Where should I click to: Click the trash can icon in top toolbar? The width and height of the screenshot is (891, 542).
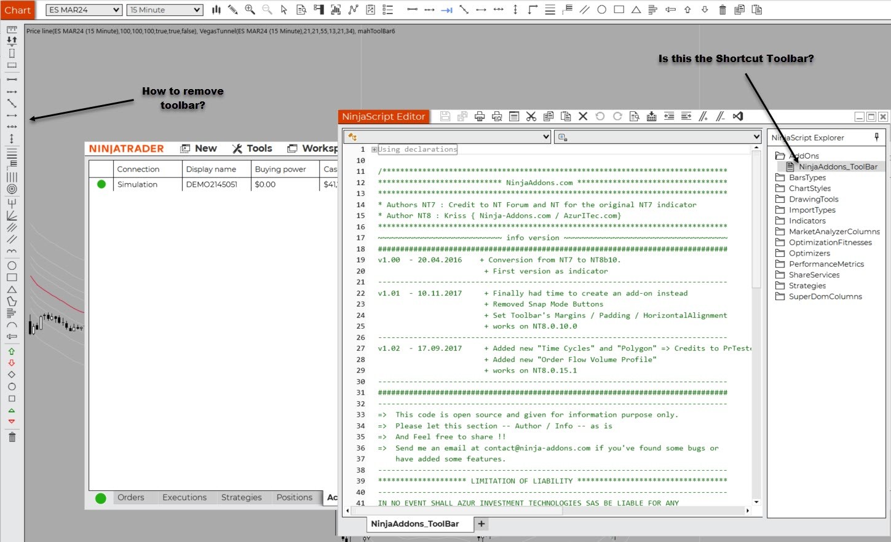pos(723,10)
